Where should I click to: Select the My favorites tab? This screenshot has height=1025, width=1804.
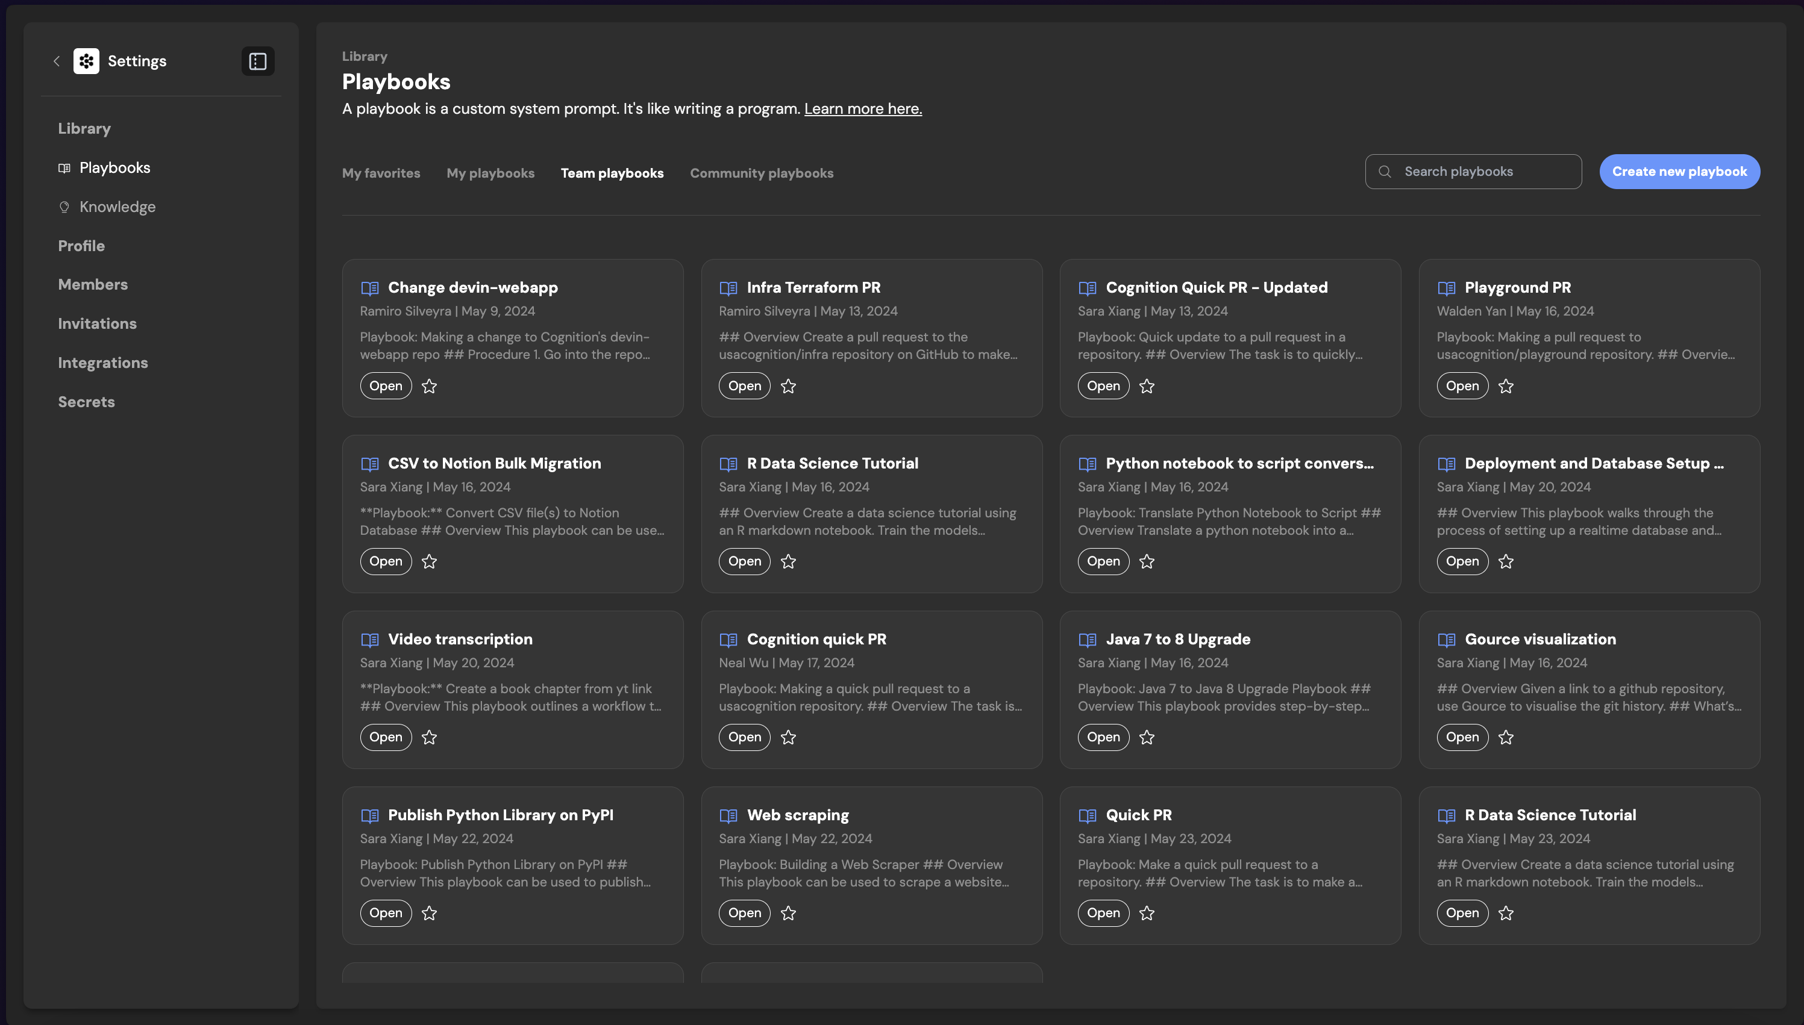[x=381, y=173]
